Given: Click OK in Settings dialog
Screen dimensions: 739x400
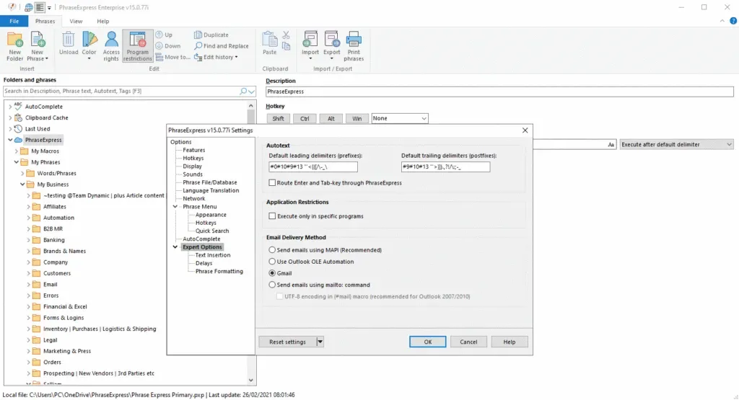Looking at the screenshot, I should [x=427, y=342].
